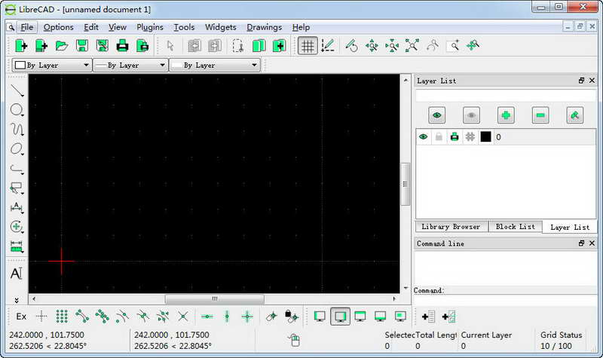Click the Window Zoom magnifier icon
Screen dimensions: 603x358
(453, 46)
